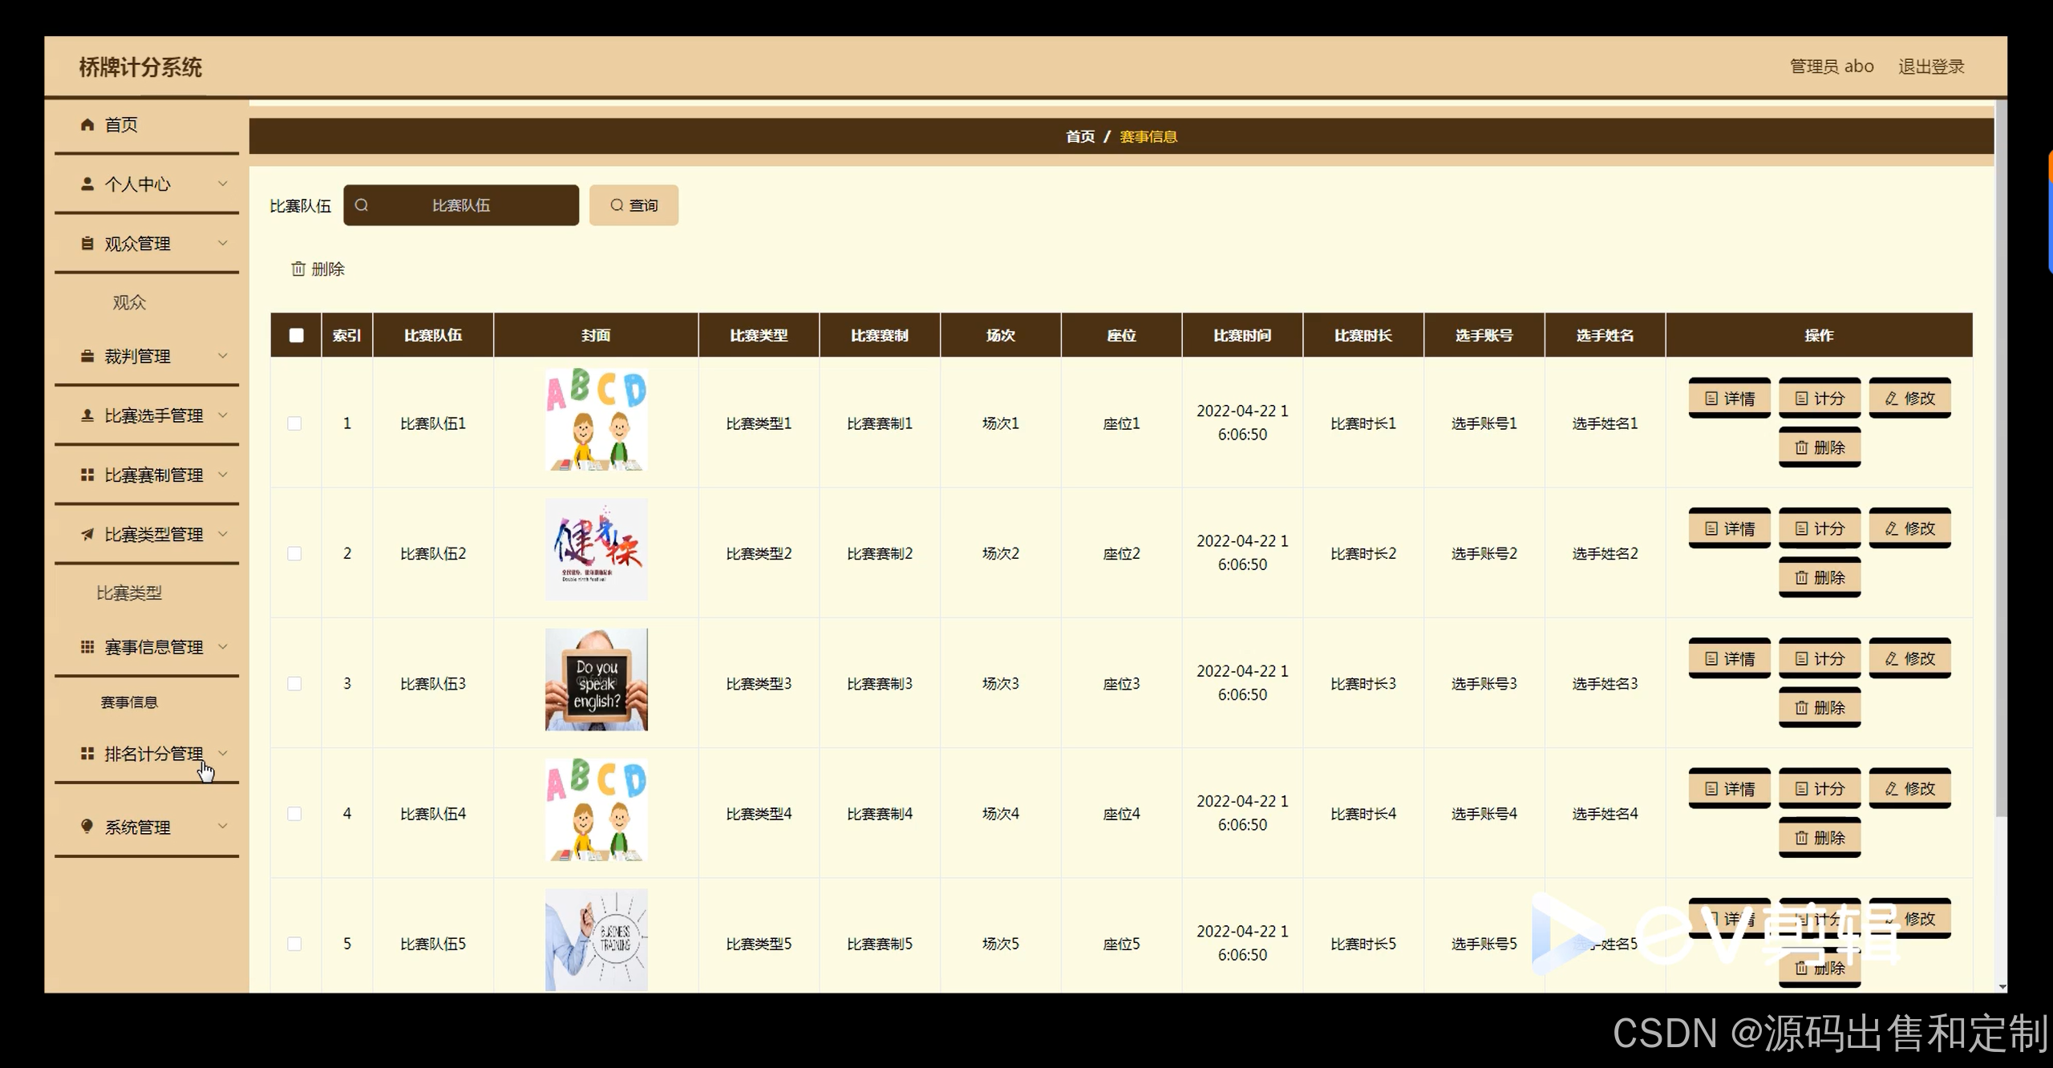The image size is (2053, 1068).
Task: Click the clipboard icon for 观众管理
Action: [87, 243]
